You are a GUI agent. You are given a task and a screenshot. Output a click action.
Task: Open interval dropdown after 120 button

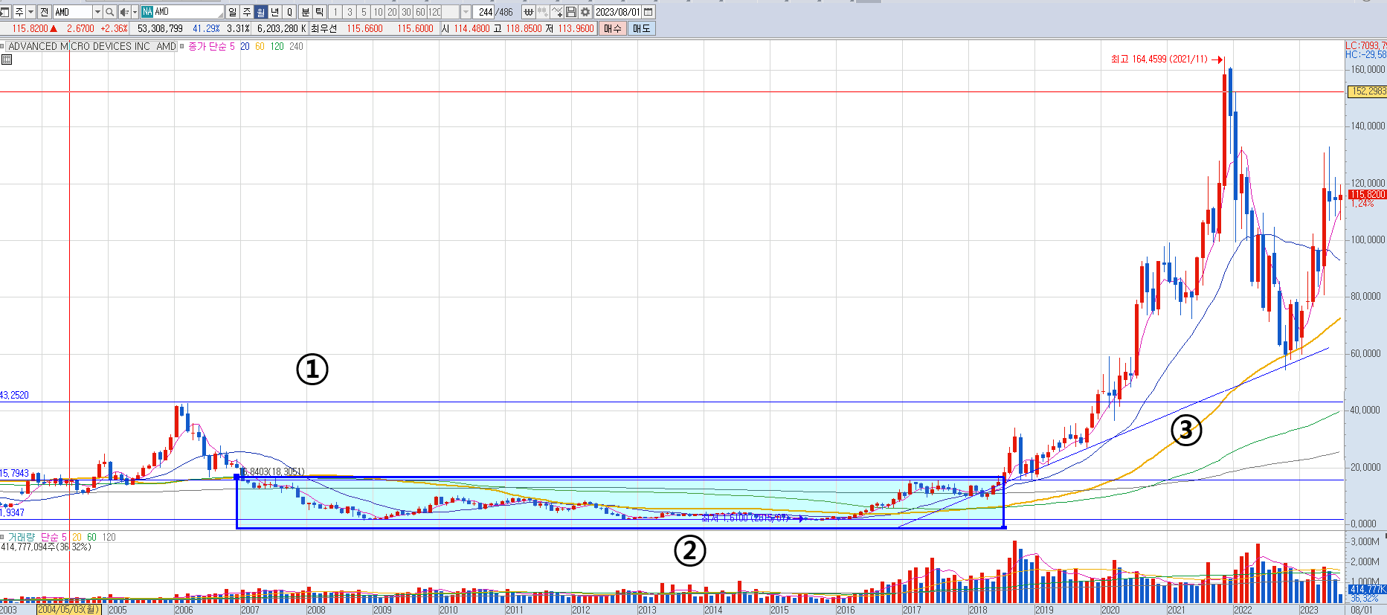point(466,12)
